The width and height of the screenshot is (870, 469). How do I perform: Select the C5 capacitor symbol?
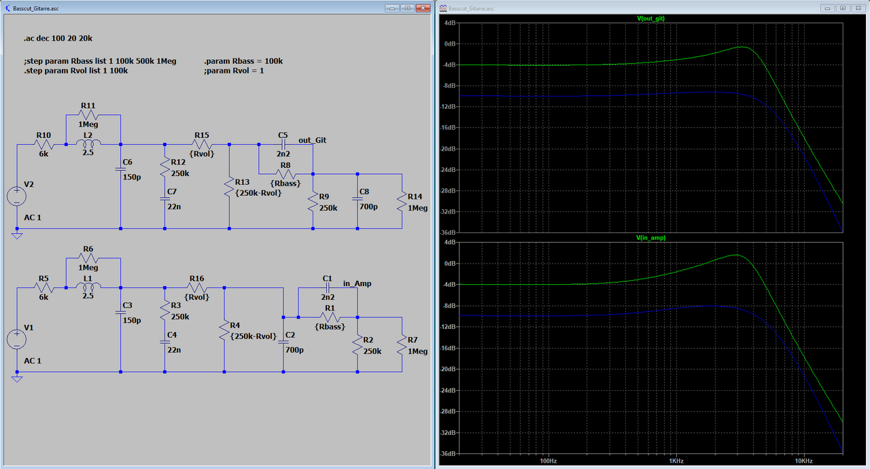click(x=283, y=144)
